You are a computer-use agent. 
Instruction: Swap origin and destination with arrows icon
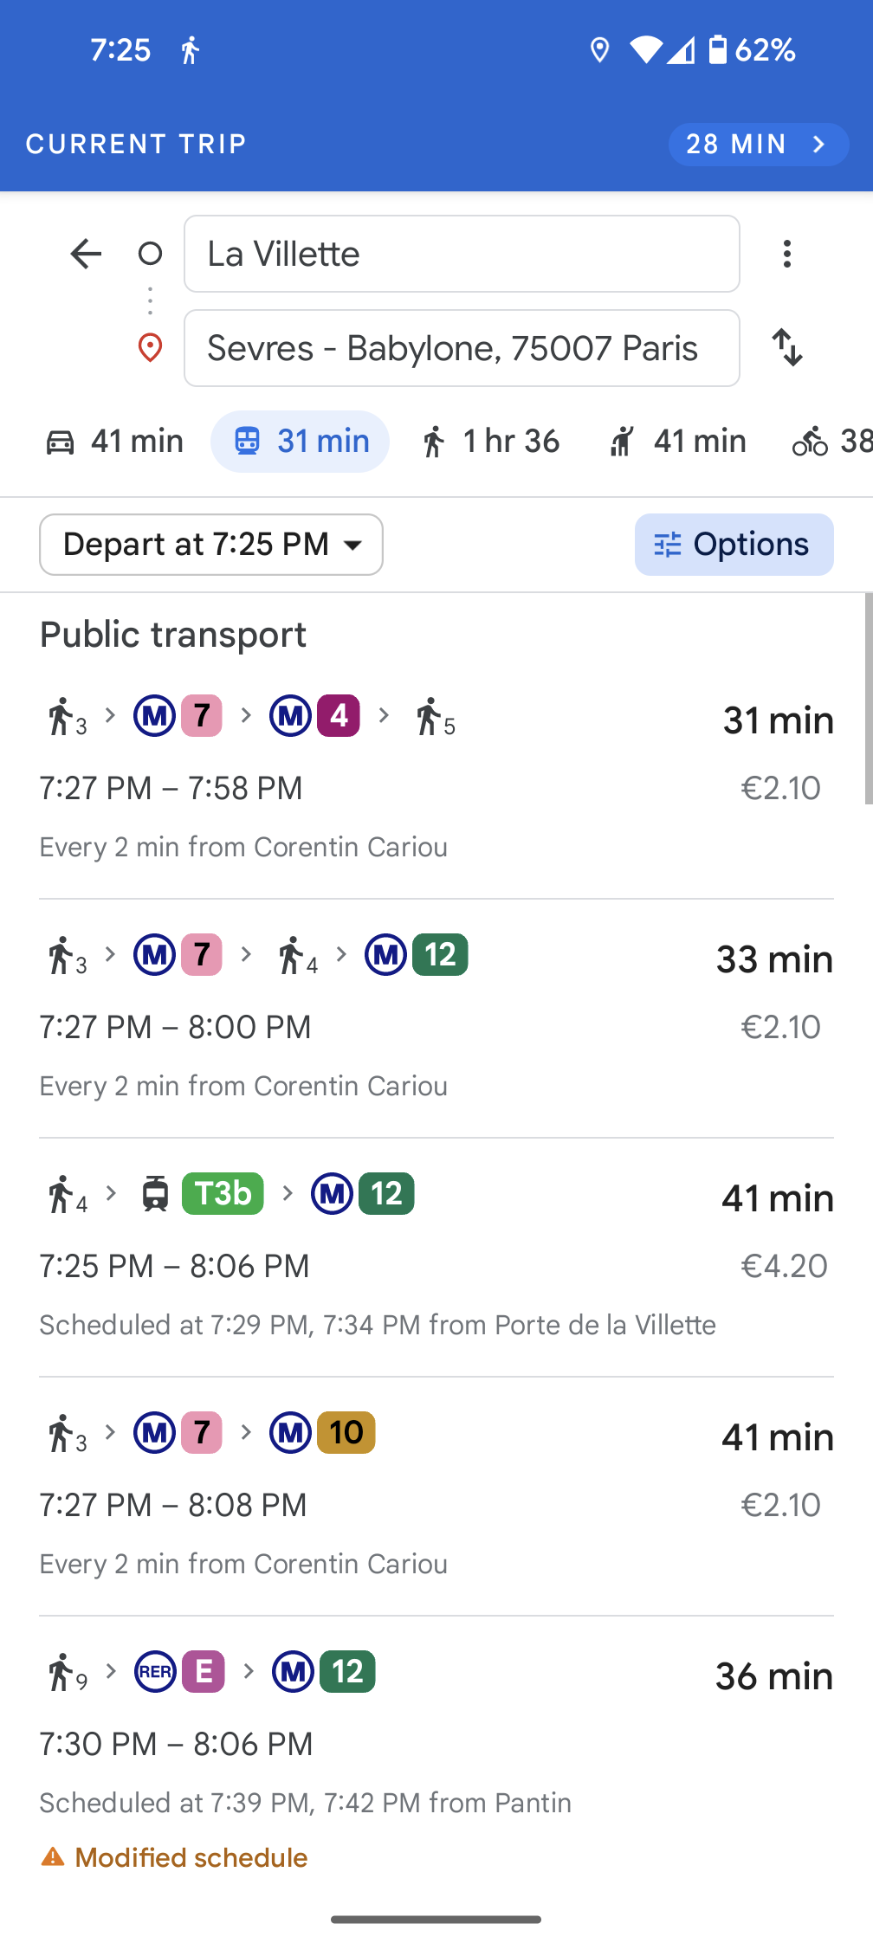click(786, 347)
